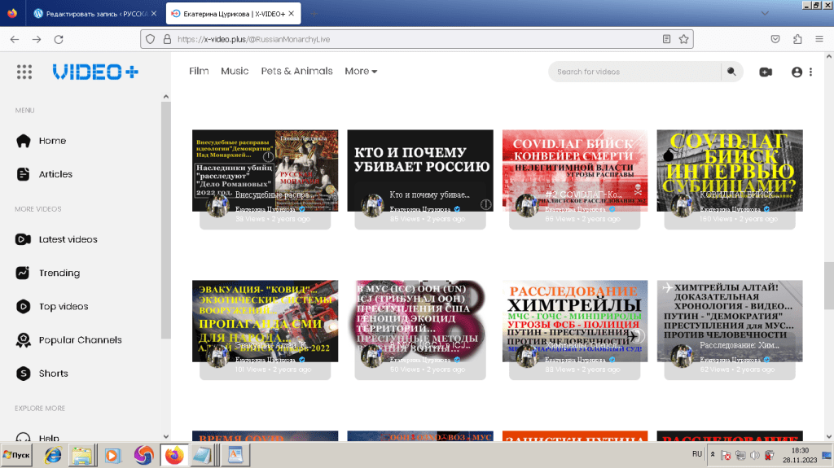Open the user account profile icon

(797, 72)
